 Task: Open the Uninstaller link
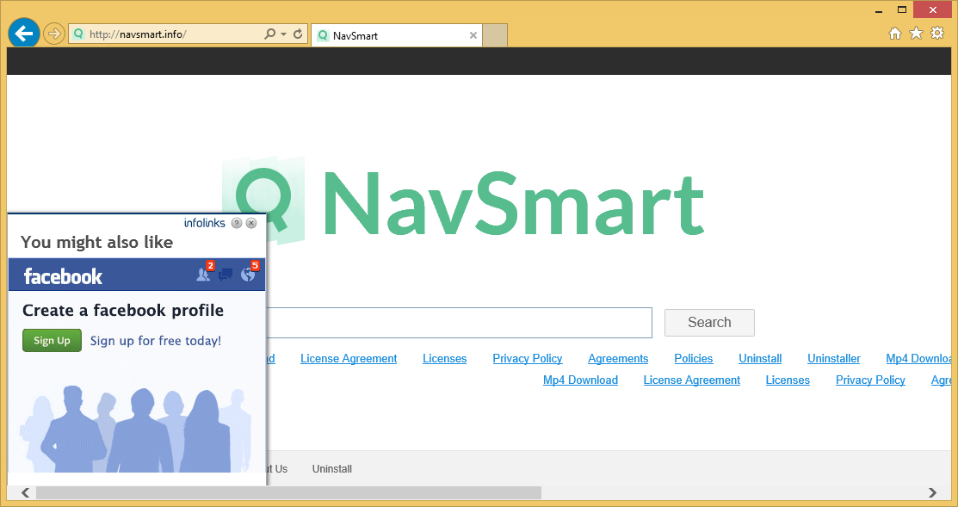tap(833, 359)
